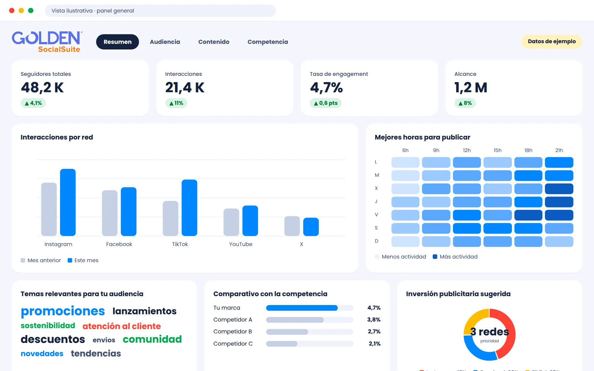Click the 15h column header
The width and height of the screenshot is (594, 371).
point(498,150)
